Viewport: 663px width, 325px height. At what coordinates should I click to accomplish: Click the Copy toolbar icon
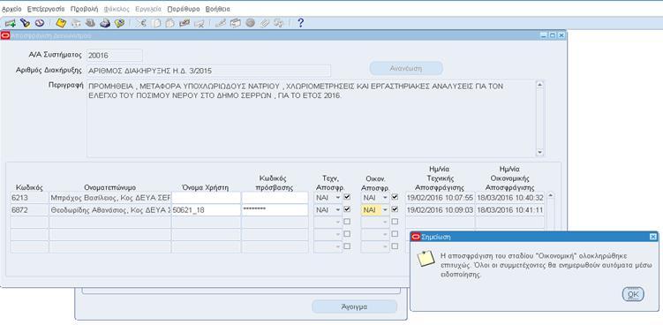pos(156,23)
